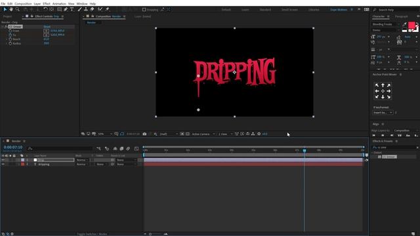Select the Horizontal Type tool
The height and width of the screenshot is (236, 420).
[72, 9]
